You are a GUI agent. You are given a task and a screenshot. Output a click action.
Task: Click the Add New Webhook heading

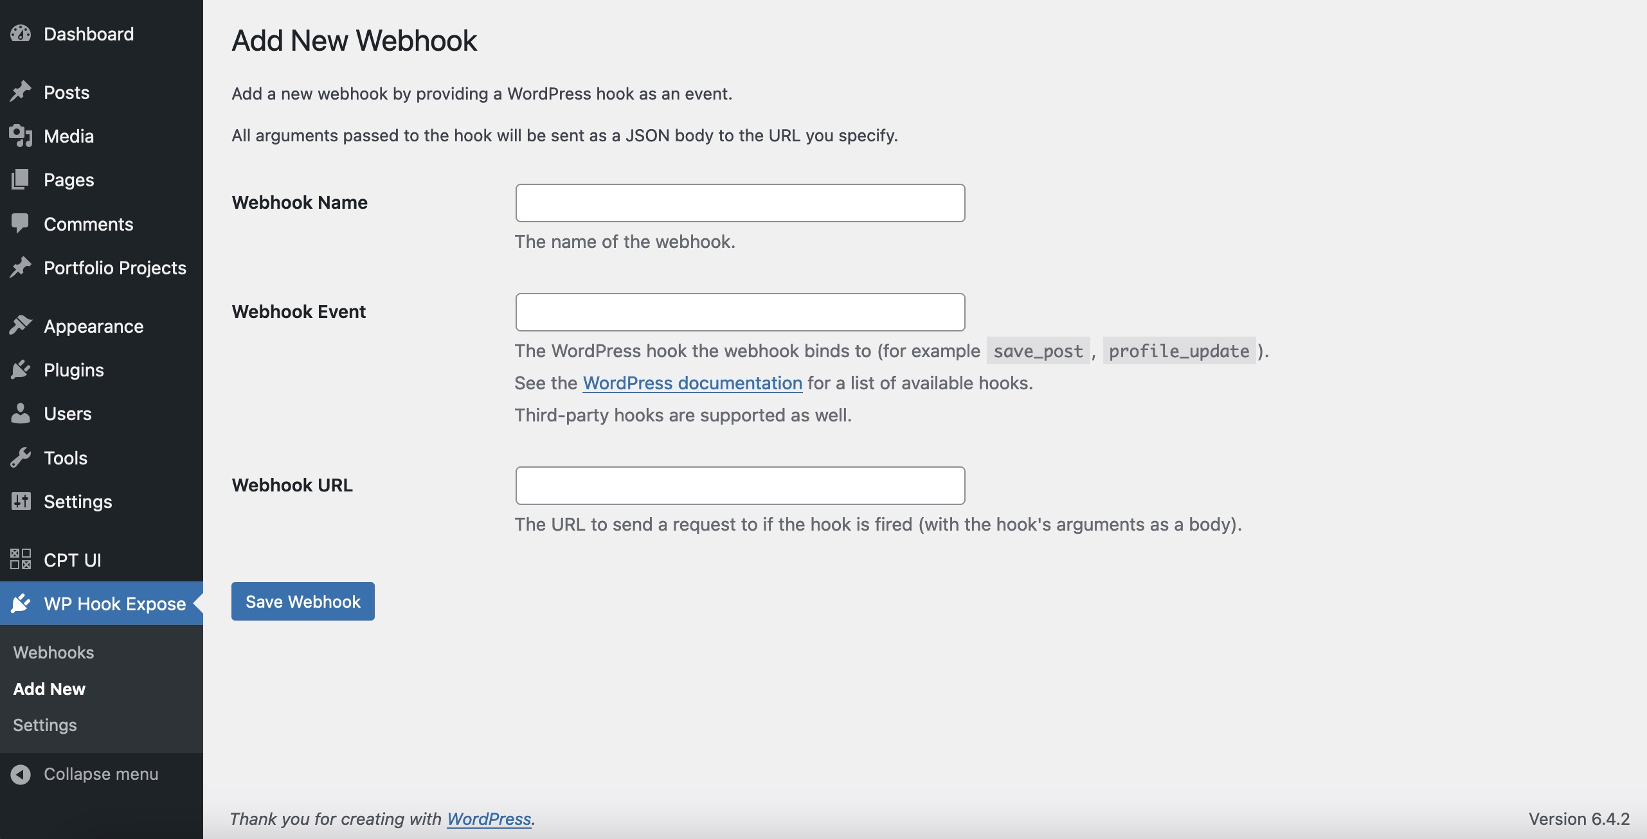354,40
